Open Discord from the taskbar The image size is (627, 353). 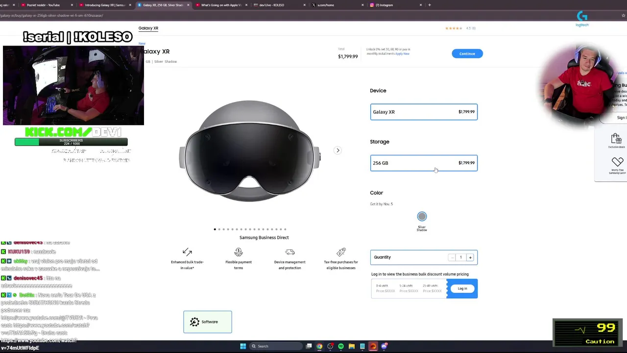click(x=384, y=346)
